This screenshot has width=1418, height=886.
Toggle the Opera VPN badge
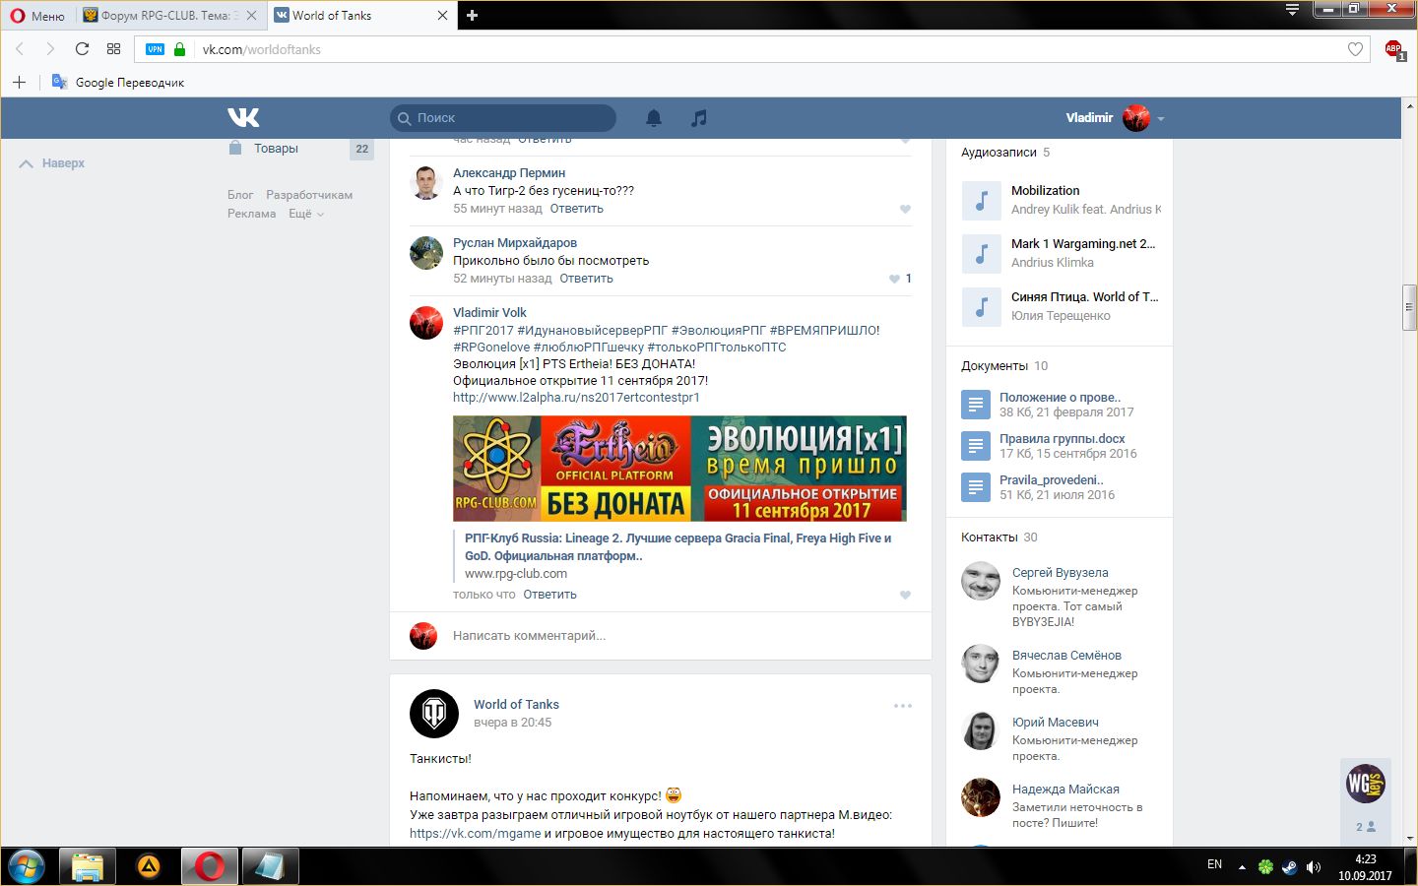click(156, 49)
